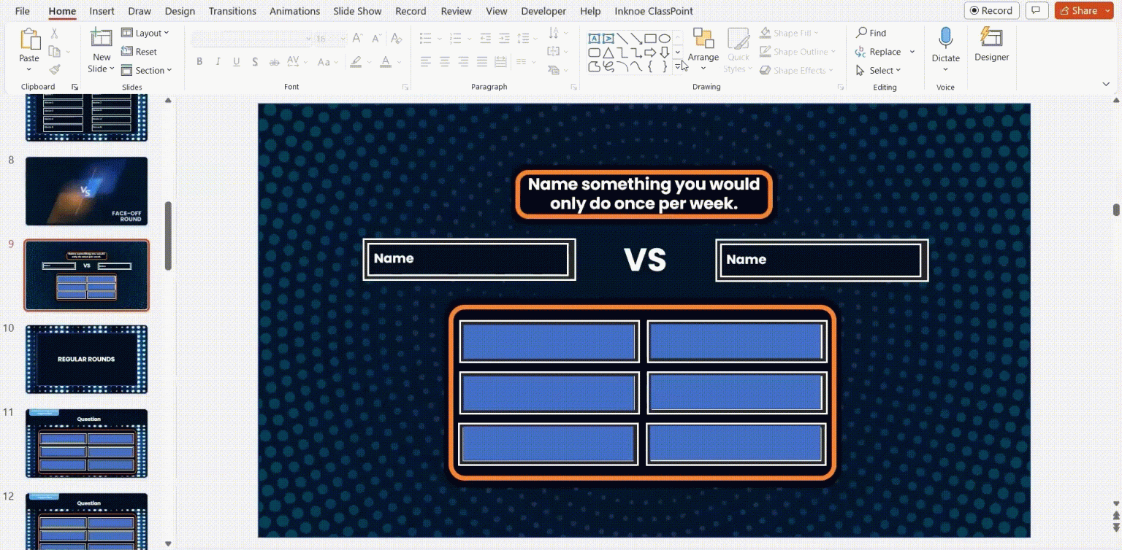1122x550 pixels.
Task: Apply bullet list formatting
Action: point(426,38)
